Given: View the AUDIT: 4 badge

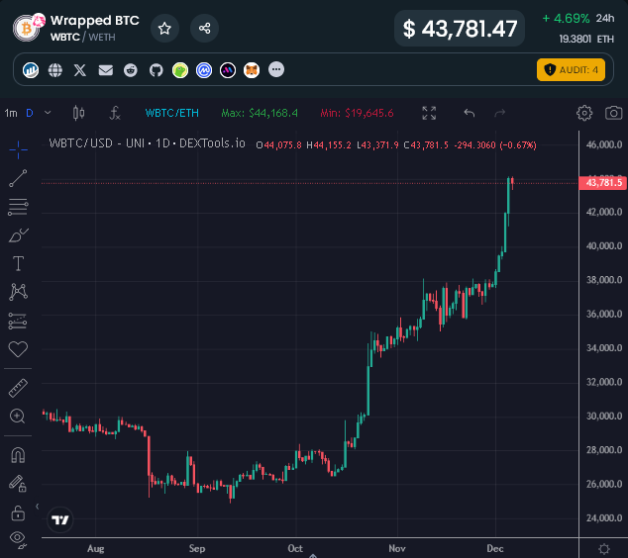Looking at the screenshot, I should 571,70.
